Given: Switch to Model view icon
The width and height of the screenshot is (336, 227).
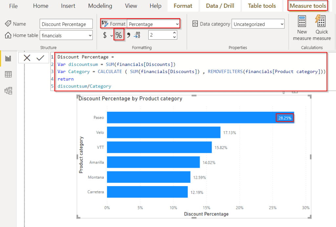Looking at the screenshot, I should coord(8,91).
